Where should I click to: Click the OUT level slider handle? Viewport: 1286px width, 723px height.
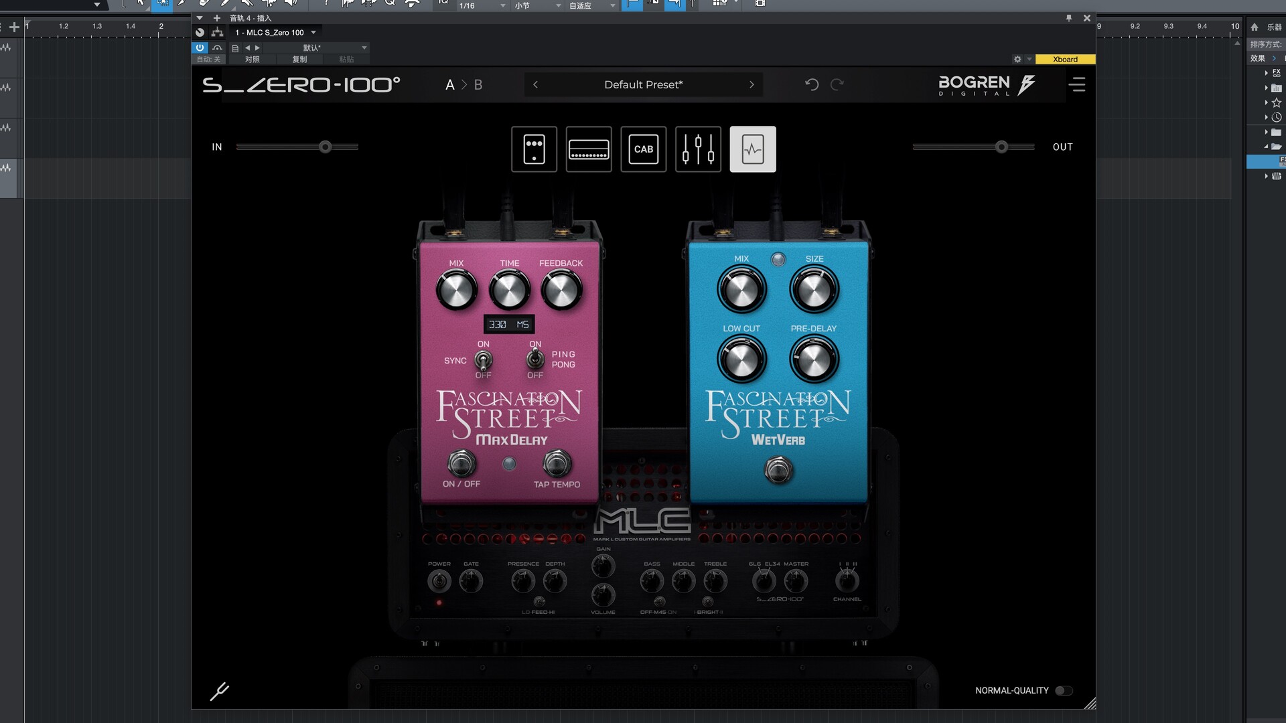(1001, 147)
